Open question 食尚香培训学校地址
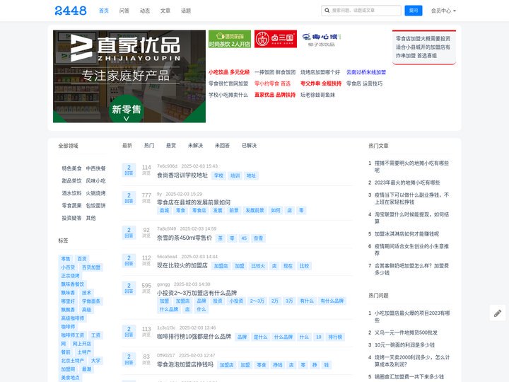The image size is (509, 382). point(182,175)
